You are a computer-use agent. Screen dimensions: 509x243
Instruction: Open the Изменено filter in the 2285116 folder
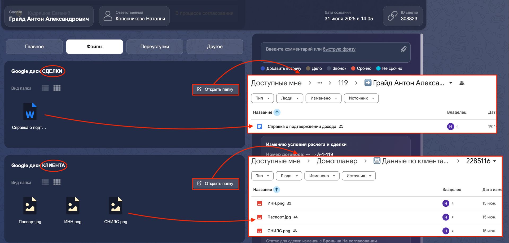(x=322, y=176)
